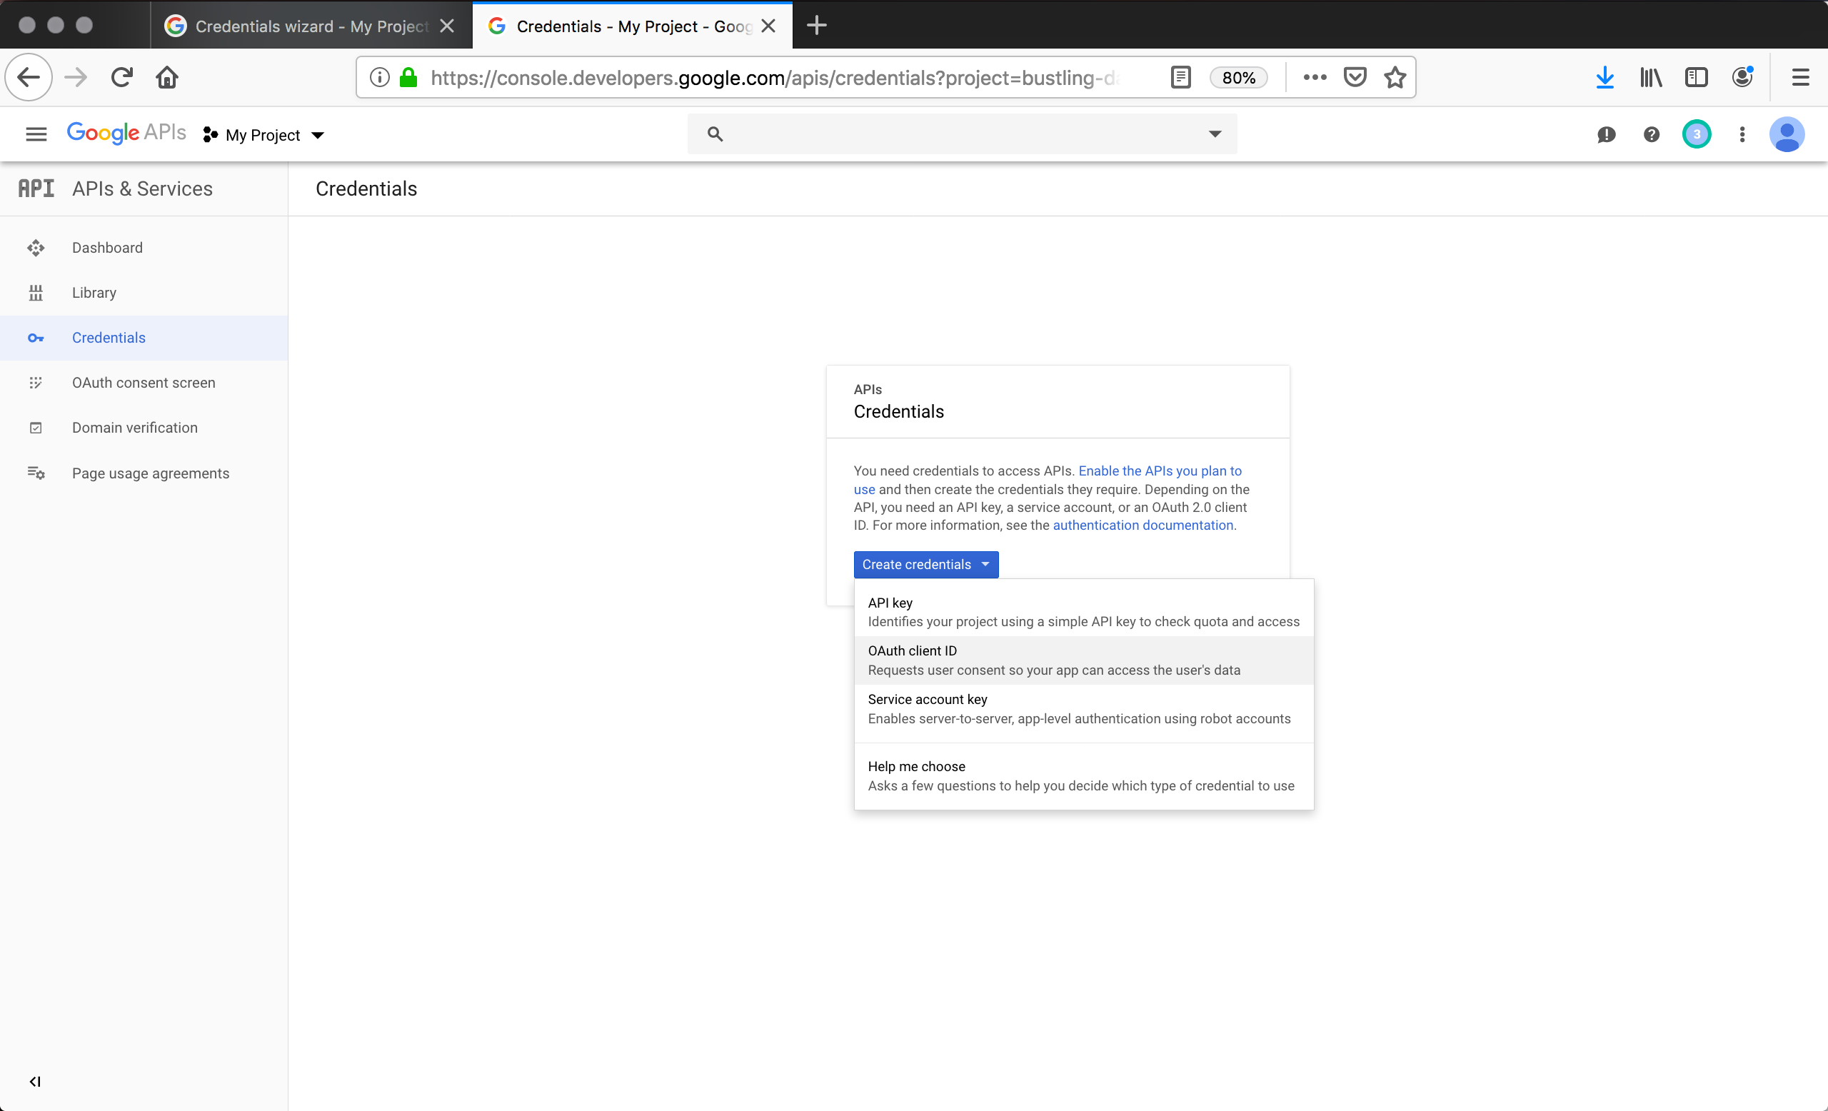Show site information icon in address bar
This screenshot has height=1111, width=1828.
tap(379, 77)
